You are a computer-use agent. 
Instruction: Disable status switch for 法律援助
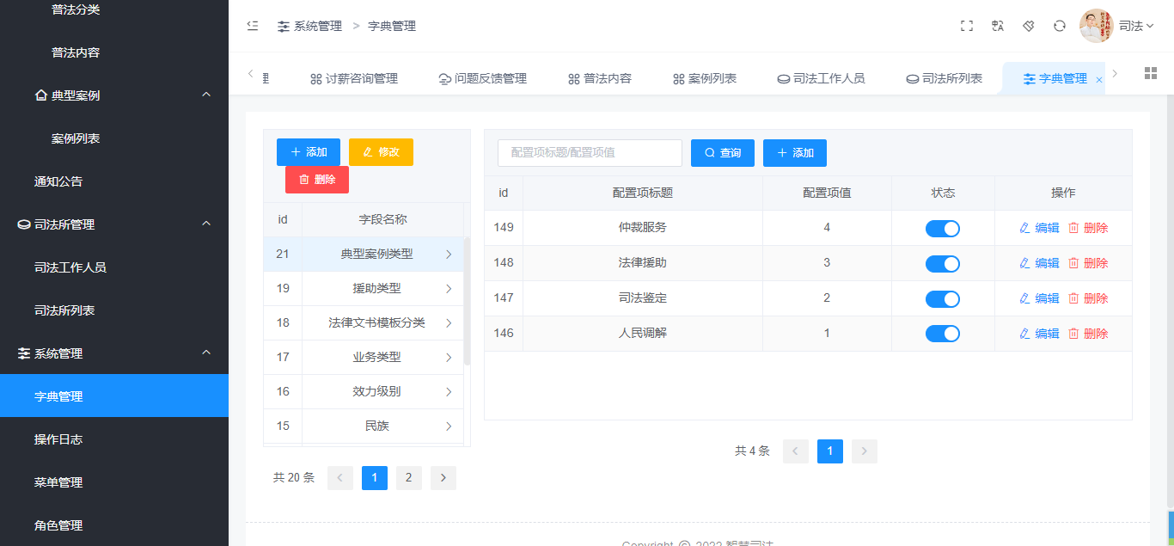(x=943, y=263)
